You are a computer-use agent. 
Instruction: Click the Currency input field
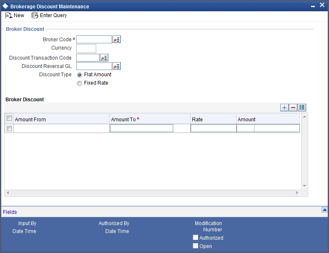point(86,48)
